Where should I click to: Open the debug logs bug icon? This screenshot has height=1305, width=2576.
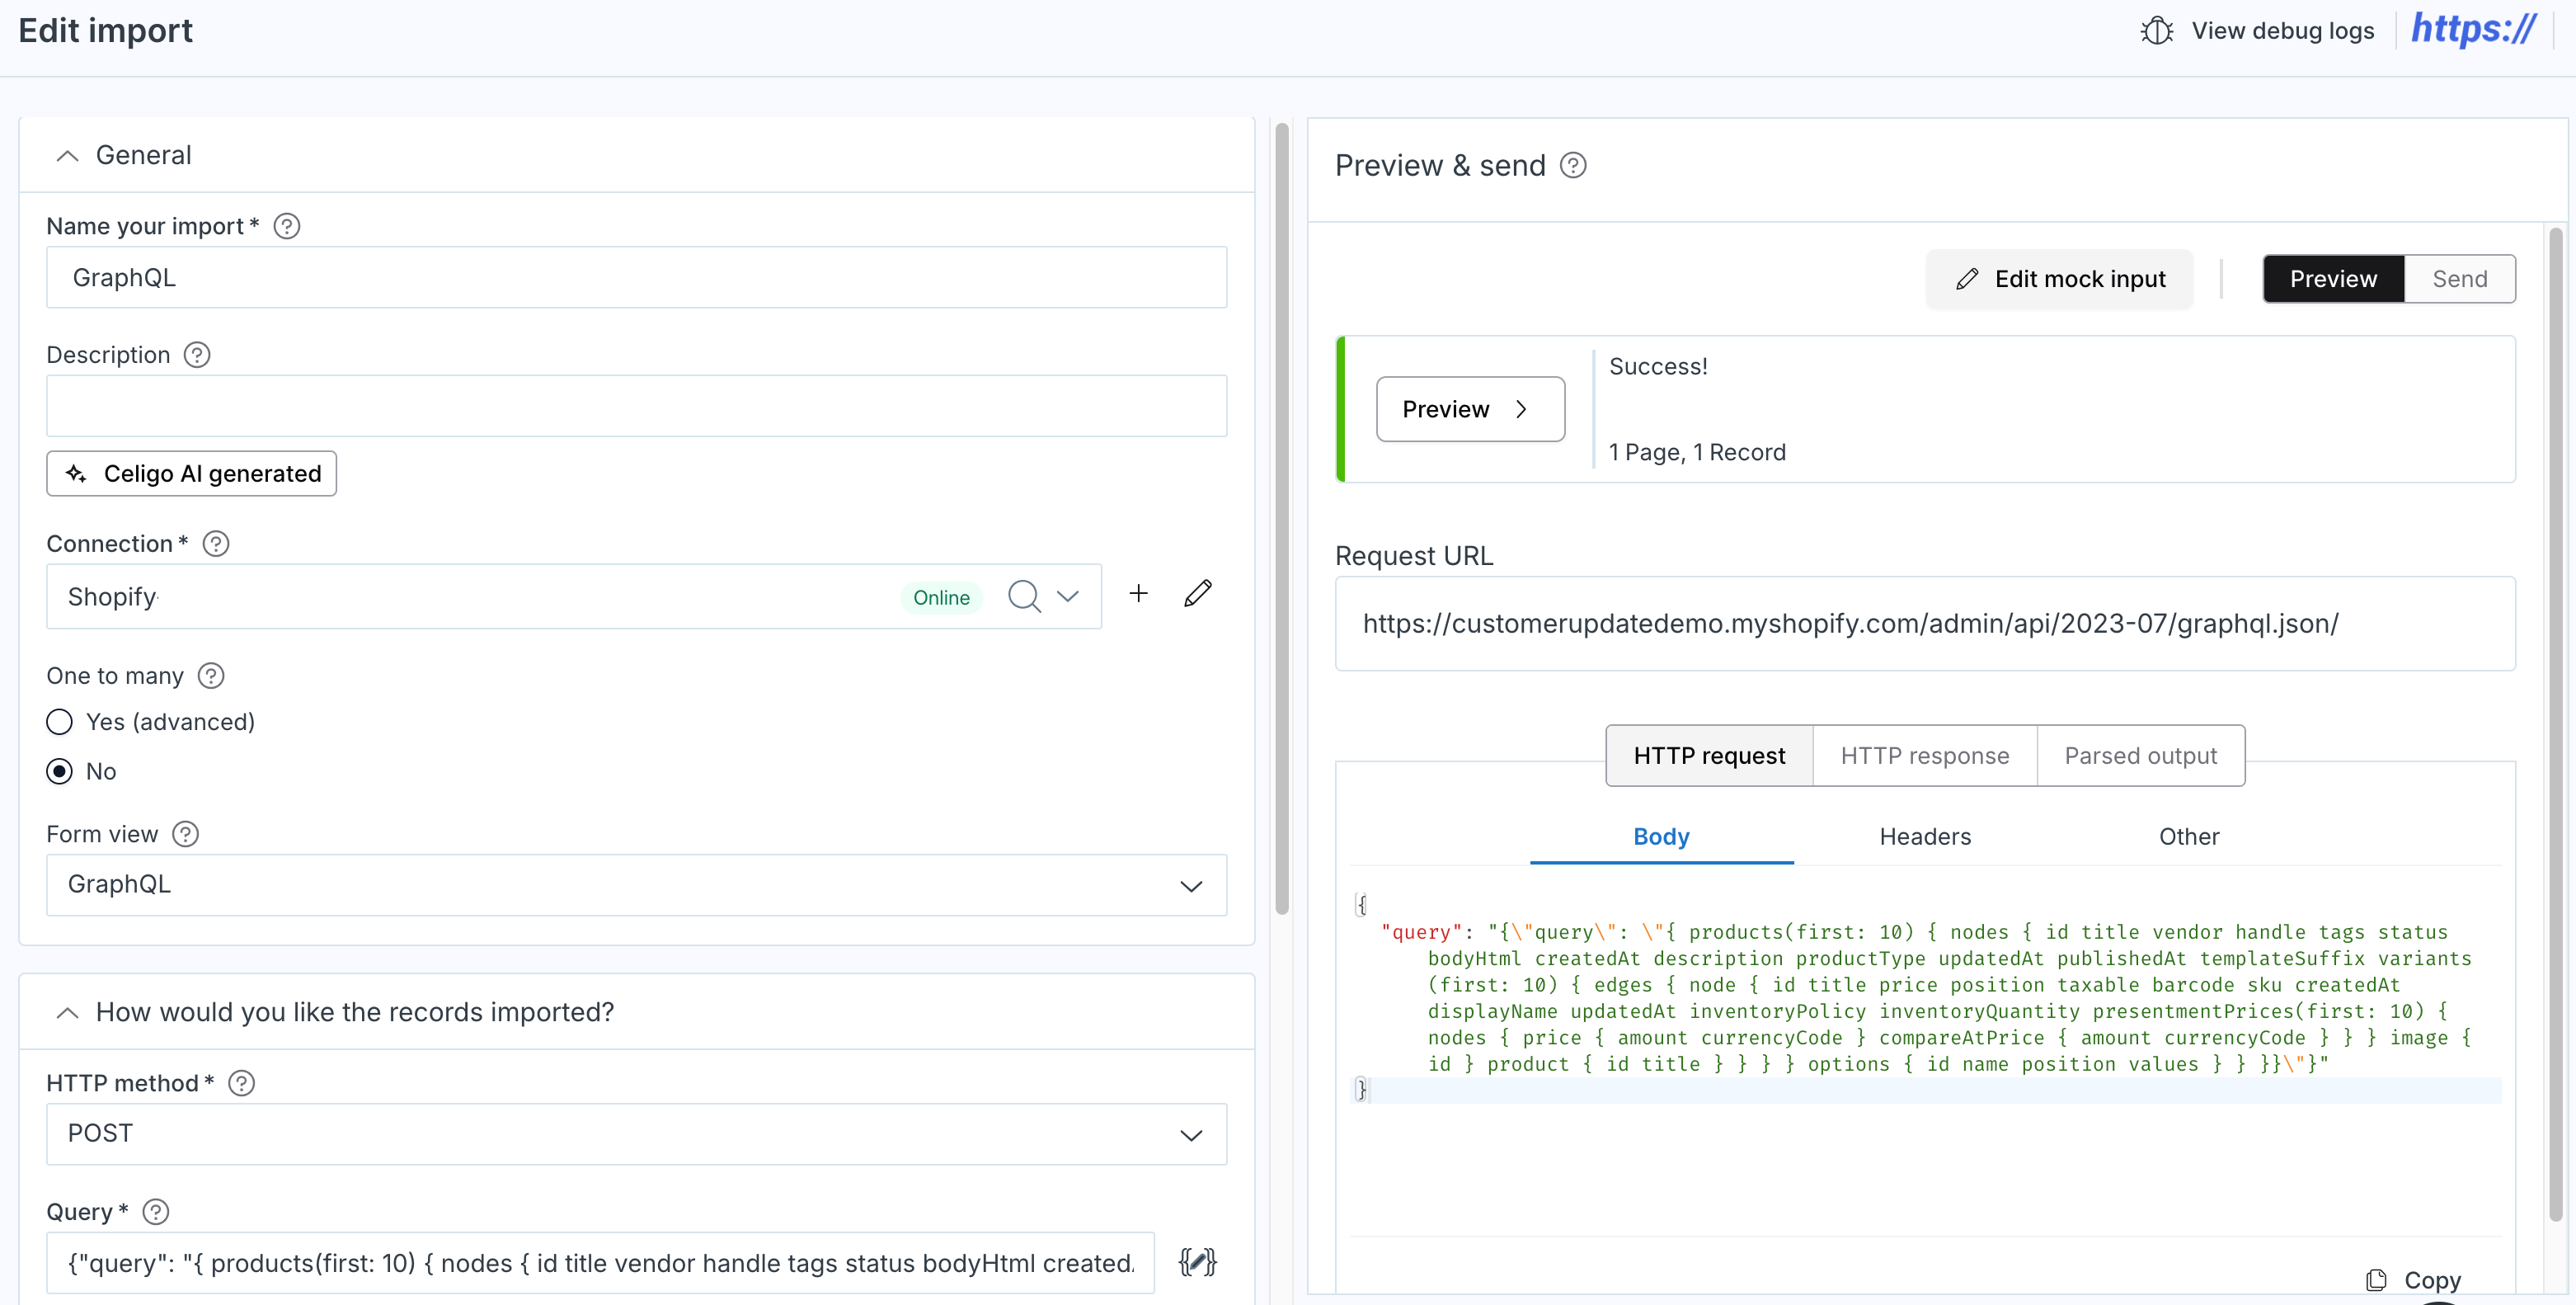click(2157, 31)
